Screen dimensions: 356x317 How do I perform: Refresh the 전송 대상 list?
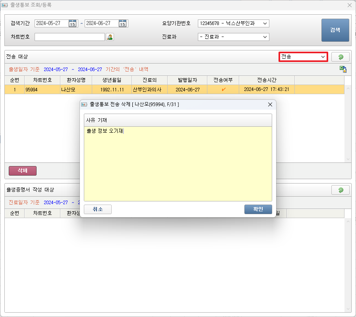coord(341,57)
